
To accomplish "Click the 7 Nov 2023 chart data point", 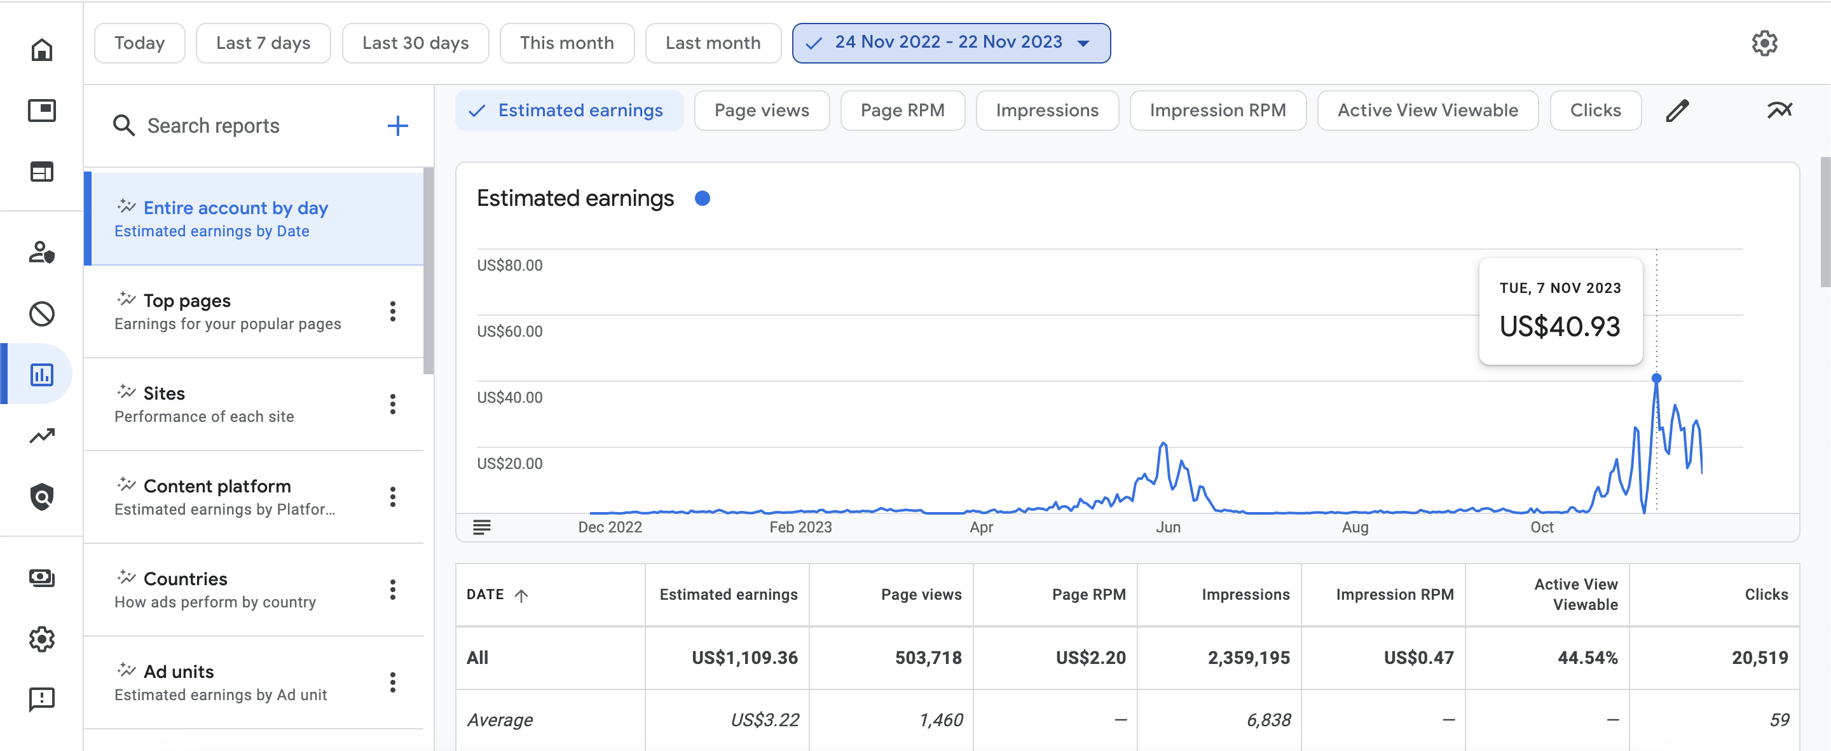I will 1656,378.
